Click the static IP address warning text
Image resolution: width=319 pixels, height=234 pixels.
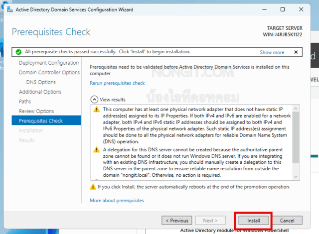[x=197, y=125]
